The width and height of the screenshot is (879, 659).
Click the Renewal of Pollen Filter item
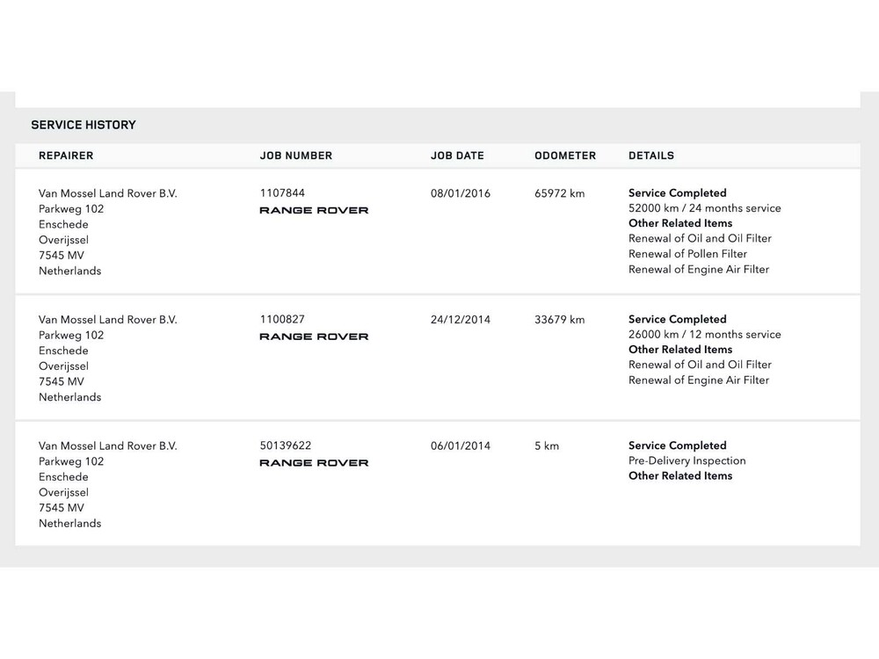(x=688, y=254)
